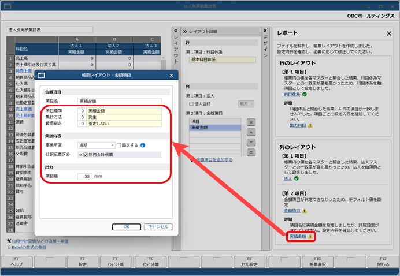The height and width of the screenshot is (276, 400).
Task: Click the F3 設定 function key
Action: pos(83,262)
